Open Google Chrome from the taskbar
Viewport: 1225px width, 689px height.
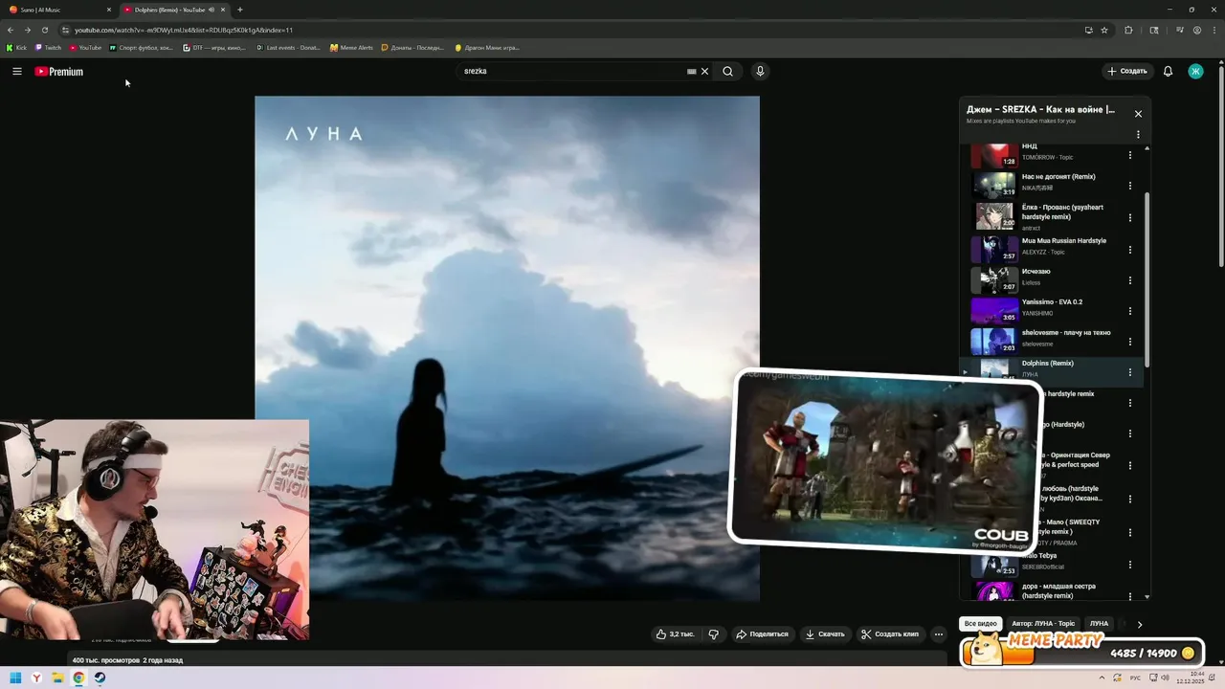tap(78, 678)
